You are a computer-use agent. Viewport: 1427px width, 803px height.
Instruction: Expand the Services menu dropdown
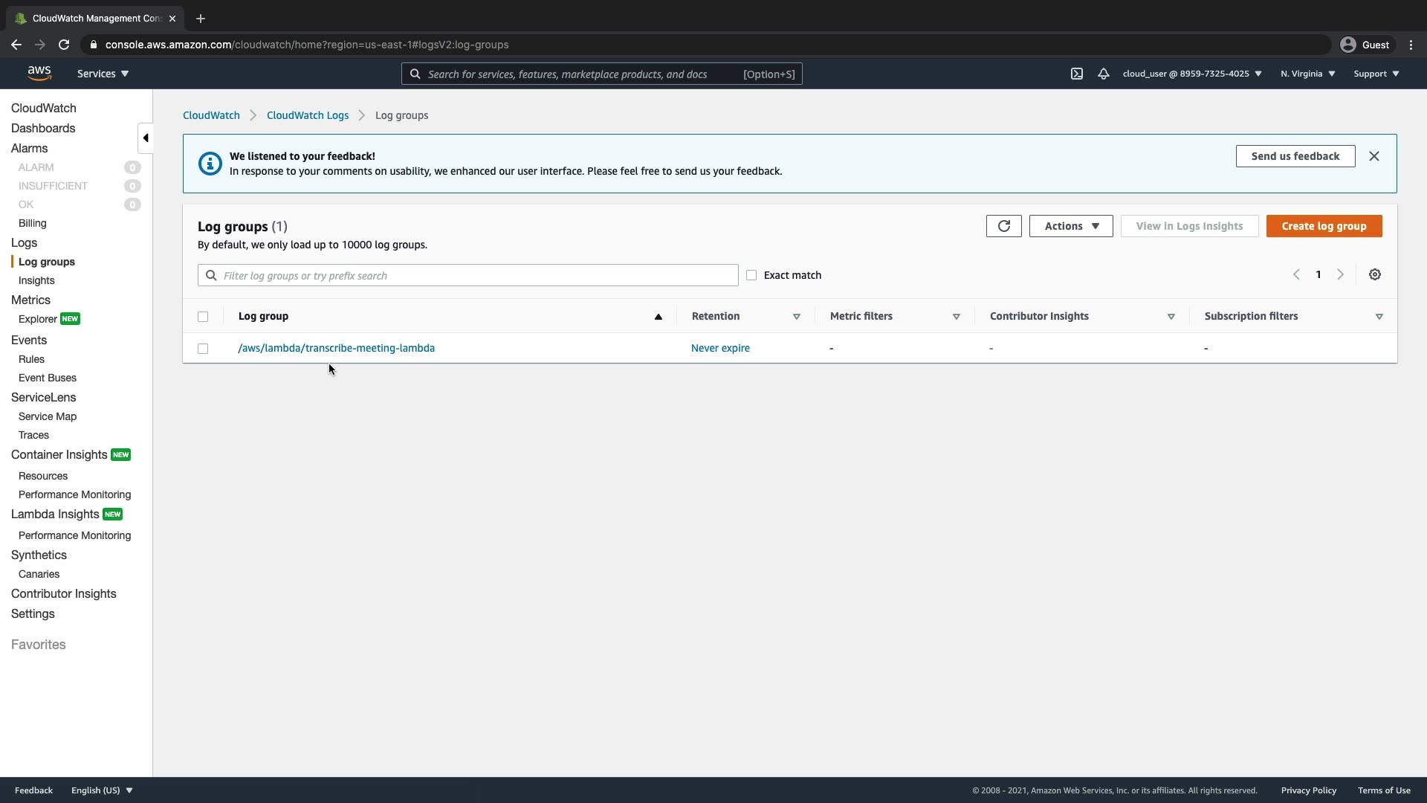pos(103,74)
